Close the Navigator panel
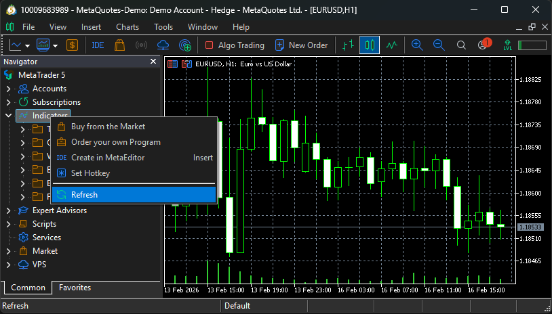This screenshot has height=314, width=552. pyautogui.click(x=153, y=61)
